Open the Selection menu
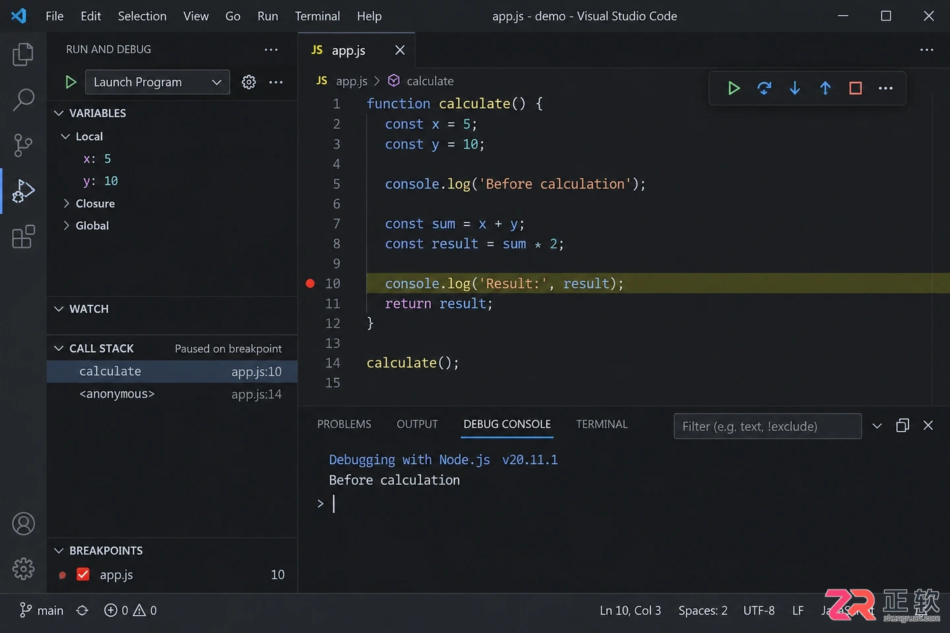The height and width of the screenshot is (633, 950). point(142,16)
